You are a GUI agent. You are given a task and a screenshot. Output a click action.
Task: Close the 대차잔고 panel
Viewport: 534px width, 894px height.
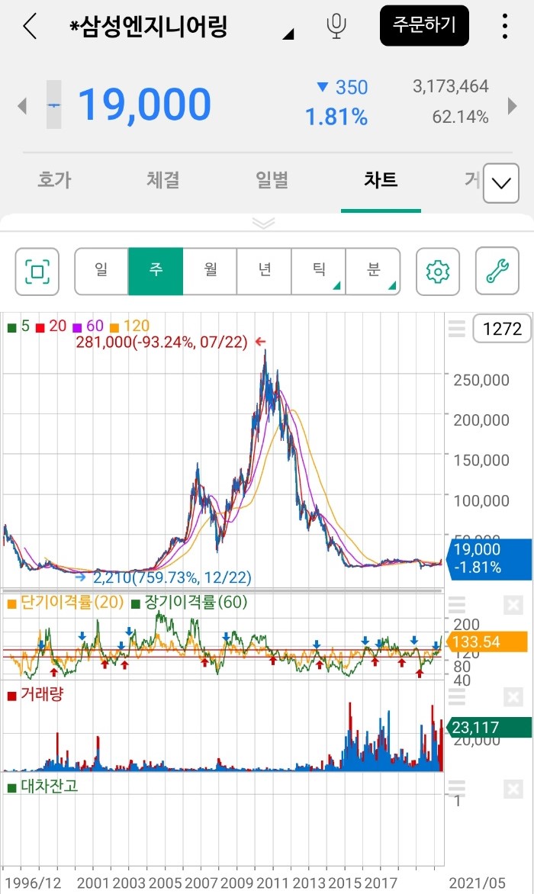(513, 789)
